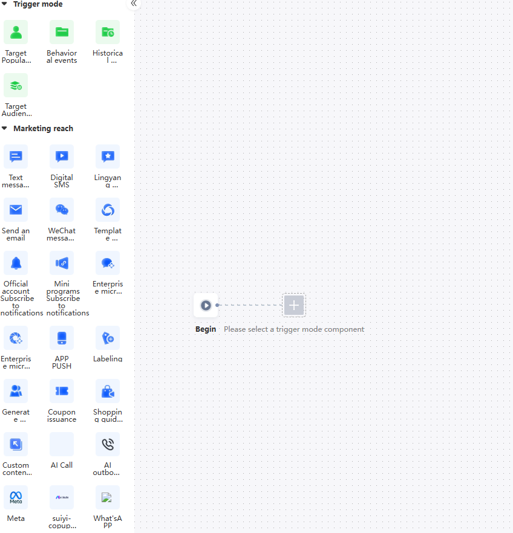Select the Behavioral events trigger icon
This screenshot has width=513, height=533.
[62, 32]
